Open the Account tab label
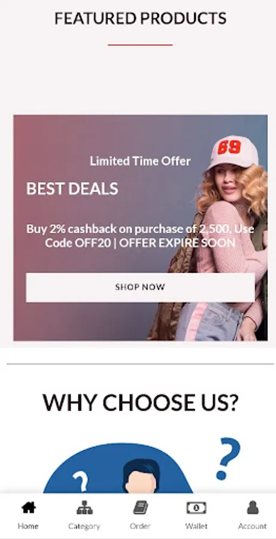The width and height of the screenshot is (276, 539). coord(253,526)
